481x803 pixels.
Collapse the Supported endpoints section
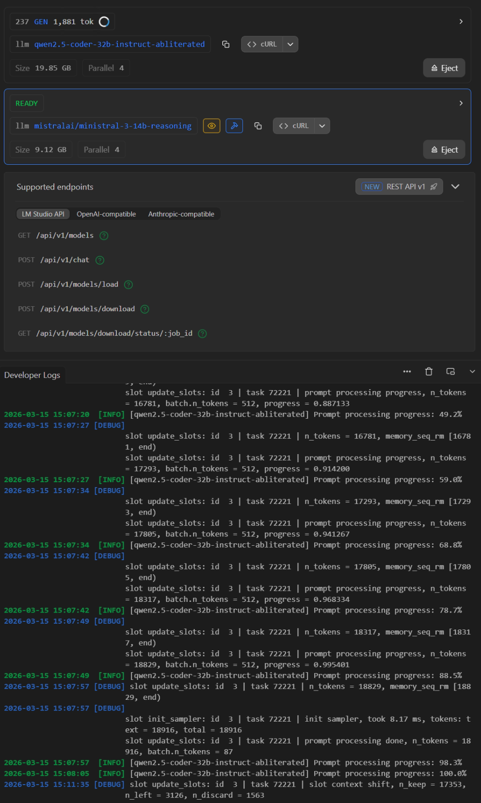pos(455,187)
